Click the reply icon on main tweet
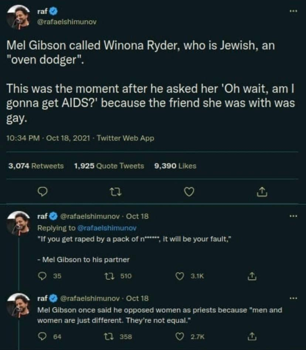 (x=42, y=192)
